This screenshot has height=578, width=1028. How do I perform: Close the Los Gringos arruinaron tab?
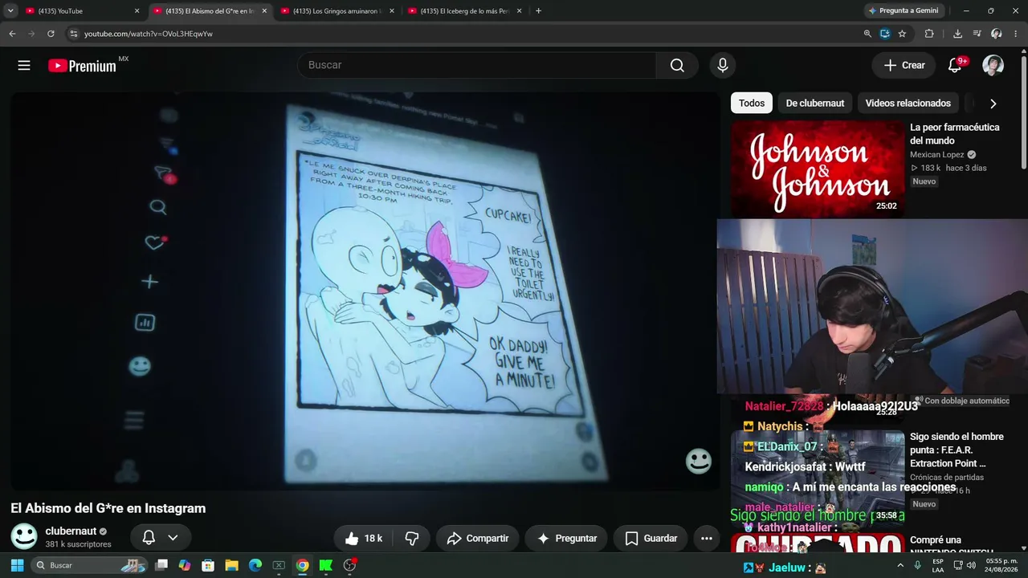pos(392,11)
